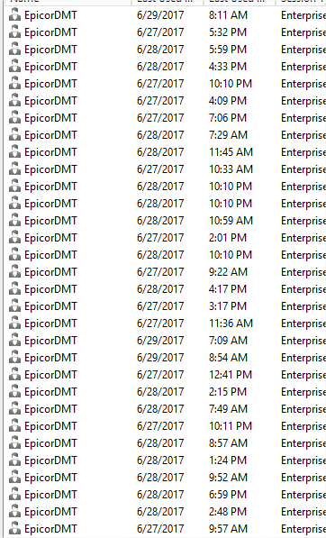Click the user icon beside the 5:32 PM session
This screenshot has height=538, width=326.
(14, 32)
